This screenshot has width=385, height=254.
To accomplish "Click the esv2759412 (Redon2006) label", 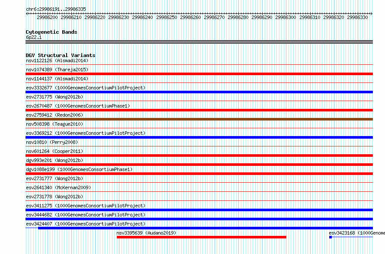I will pyautogui.click(x=55, y=115).
